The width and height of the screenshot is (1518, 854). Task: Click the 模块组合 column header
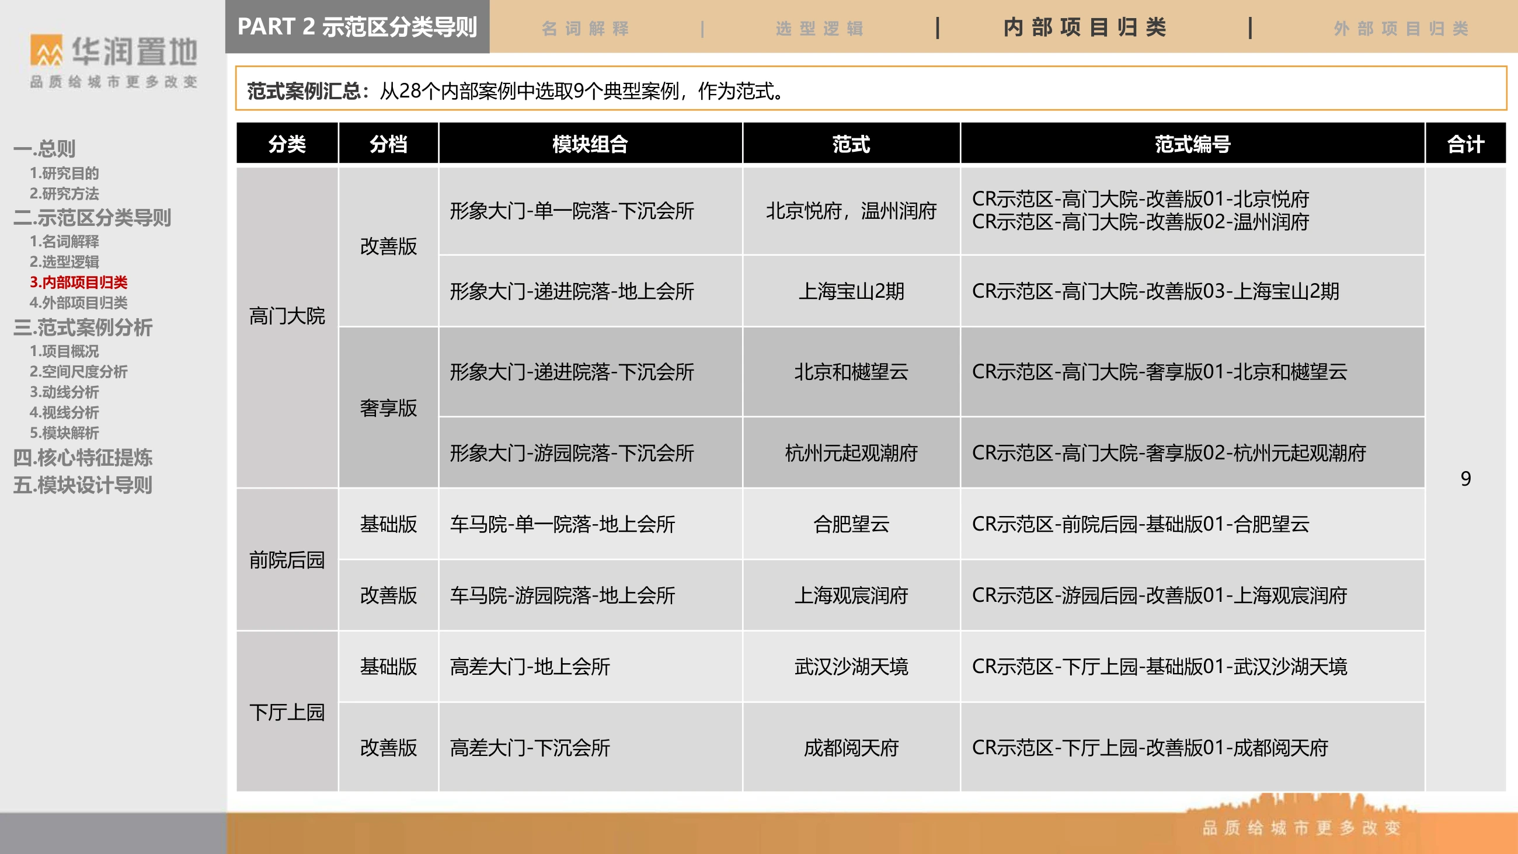pos(590,143)
